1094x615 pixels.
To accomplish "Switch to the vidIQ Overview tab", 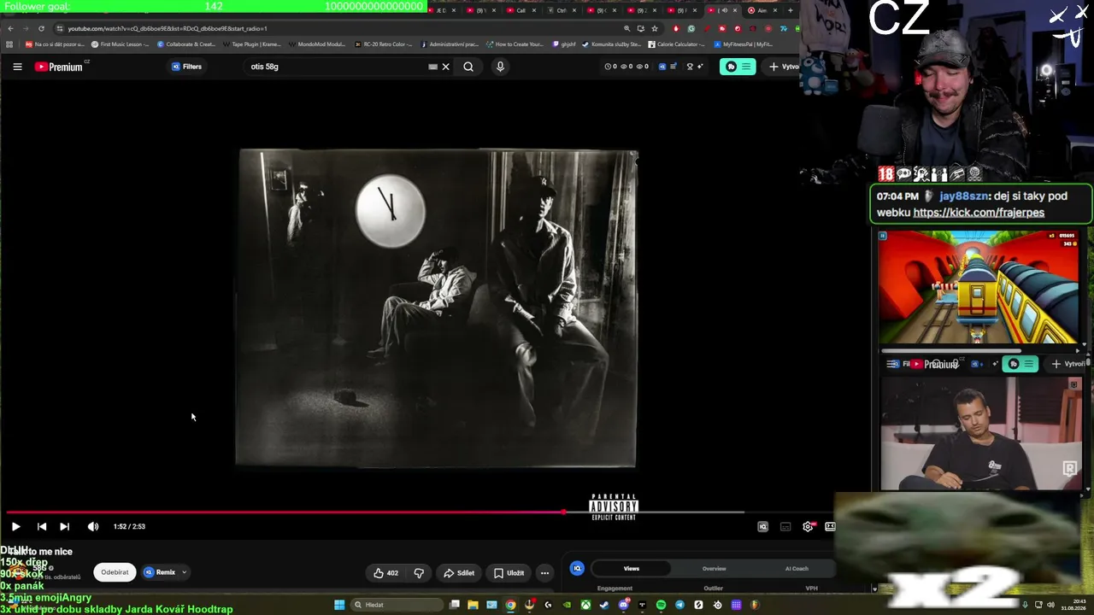I will coord(715,568).
